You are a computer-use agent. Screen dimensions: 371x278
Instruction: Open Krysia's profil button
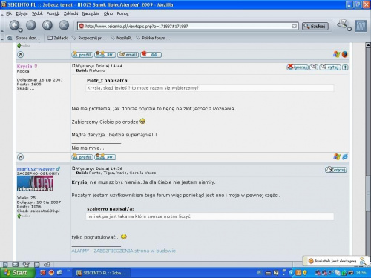[x=82, y=157]
